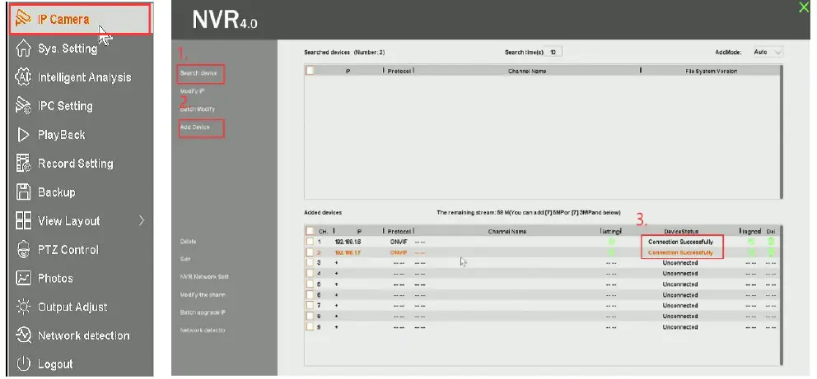
Task: Click channel 1 Connection Successfully status
Action: (x=680, y=242)
